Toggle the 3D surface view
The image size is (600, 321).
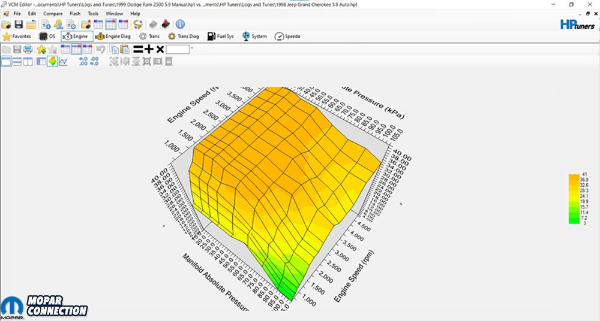coord(52,61)
